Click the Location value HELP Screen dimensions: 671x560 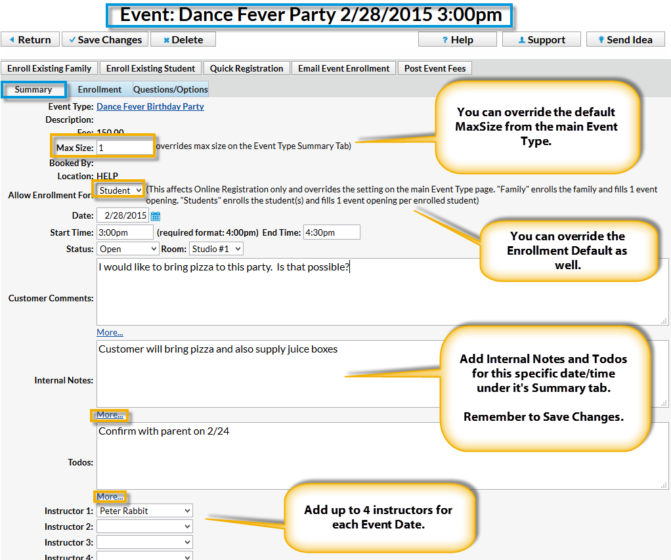pos(108,176)
